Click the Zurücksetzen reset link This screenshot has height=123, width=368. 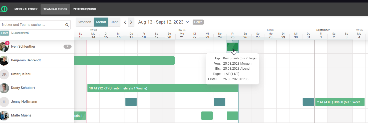tap(20, 33)
